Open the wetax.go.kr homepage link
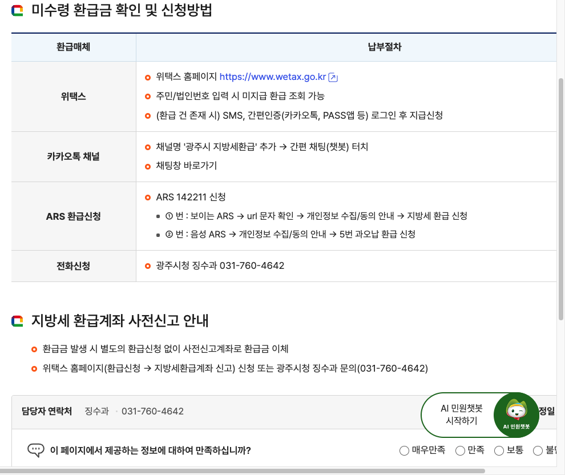This screenshot has width=565, height=475. click(272, 77)
